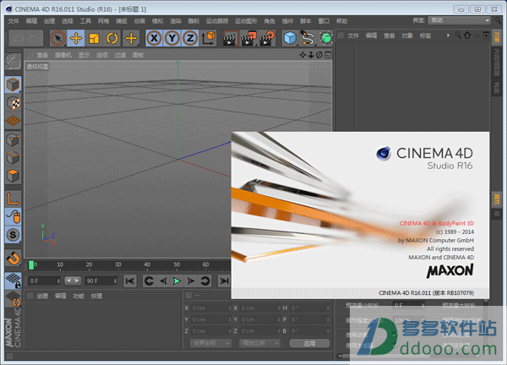
Task: Toggle the Y axis lock
Action: [x=172, y=38]
